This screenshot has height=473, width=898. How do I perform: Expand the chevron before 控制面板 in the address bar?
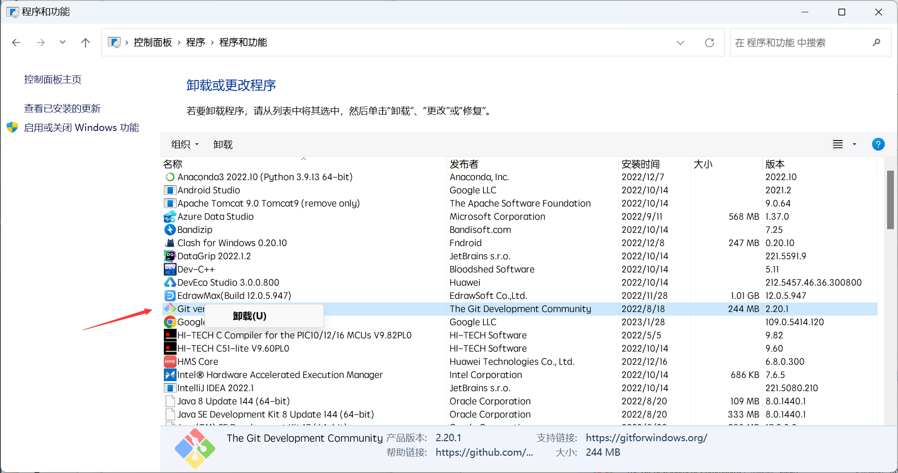click(127, 42)
